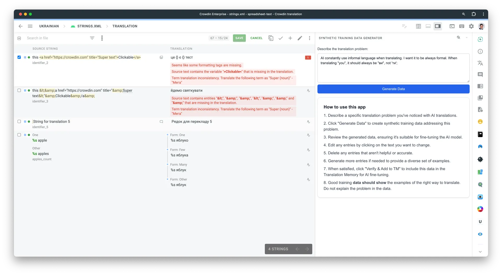Image resolution: width=502 pixels, height=275 pixels.
Task: Click the filter strings icon
Action: (92, 38)
